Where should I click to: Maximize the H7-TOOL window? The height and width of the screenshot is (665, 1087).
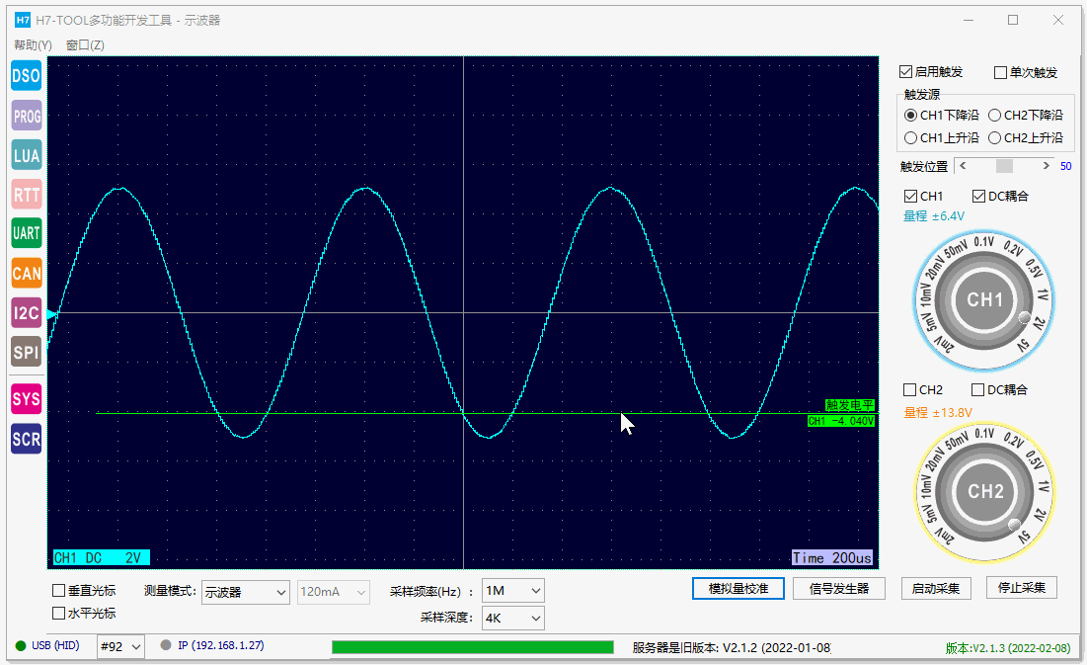1013,20
